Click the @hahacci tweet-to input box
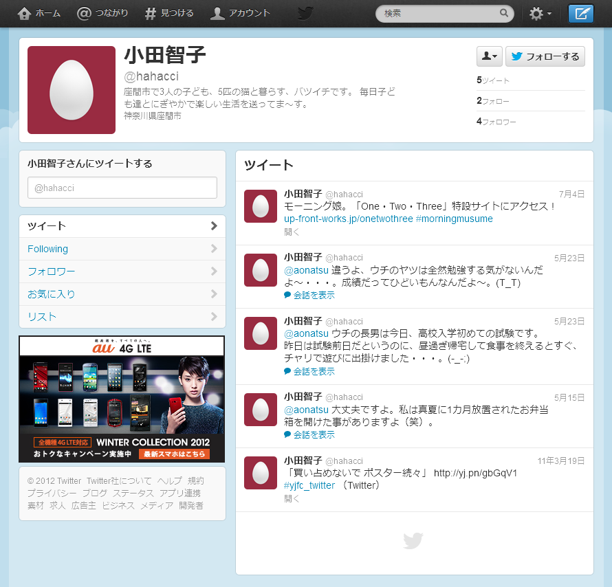This screenshot has width=612, height=587. 122,188
